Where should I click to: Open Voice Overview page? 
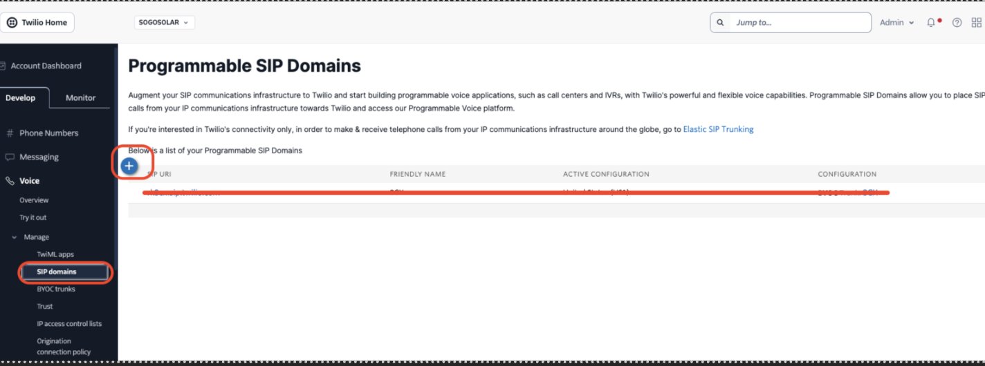point(34,200)
